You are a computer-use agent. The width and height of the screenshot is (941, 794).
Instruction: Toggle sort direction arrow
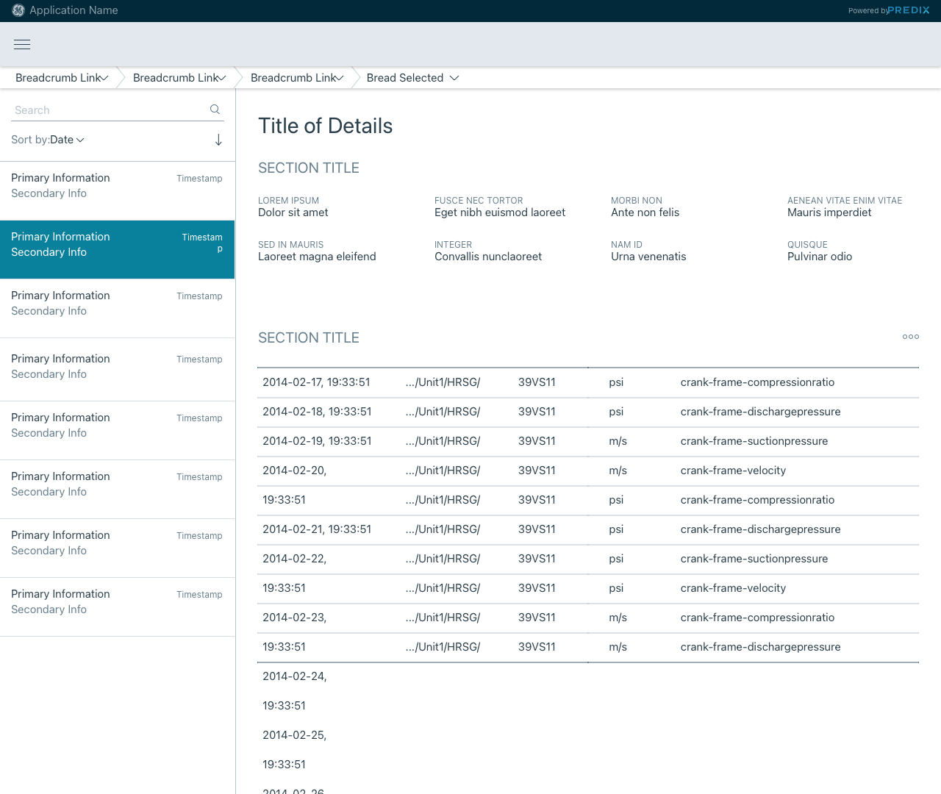point(218,140)
